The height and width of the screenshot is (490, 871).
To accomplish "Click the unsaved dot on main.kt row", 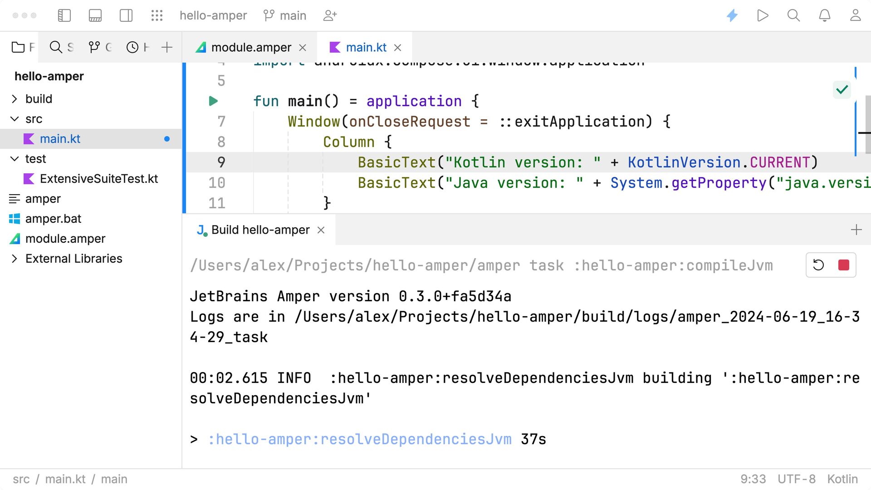I will pos(167,139).
